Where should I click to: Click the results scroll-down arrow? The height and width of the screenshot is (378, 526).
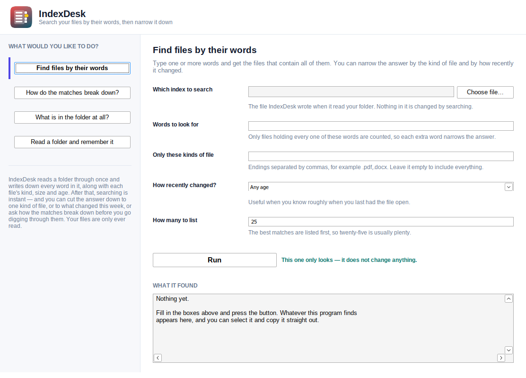coord(508,350)
